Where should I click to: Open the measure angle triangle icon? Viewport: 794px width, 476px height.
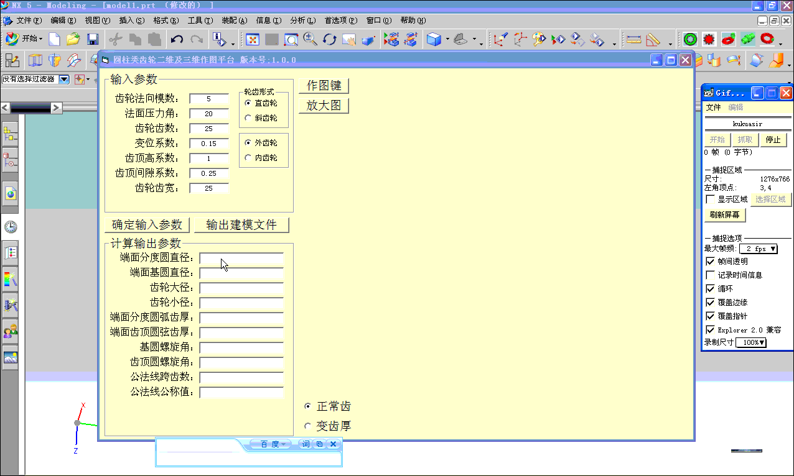pyautogui.click(x=653, y=40)
